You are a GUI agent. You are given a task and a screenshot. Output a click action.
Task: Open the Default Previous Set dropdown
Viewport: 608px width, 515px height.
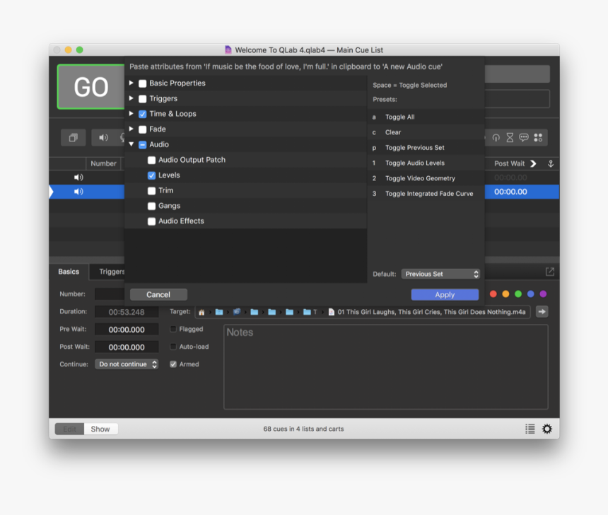pos(440,274)
